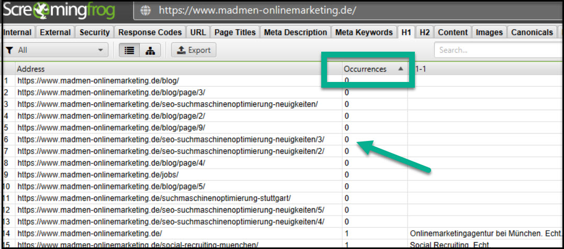Select the /jobs/ address row

click(98, 175)
